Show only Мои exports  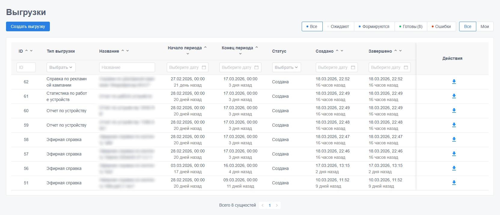pos(485,26)
